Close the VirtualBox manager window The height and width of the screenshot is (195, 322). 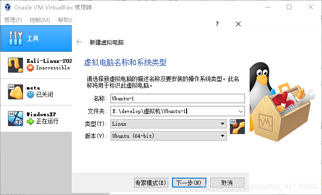point(311,7)
